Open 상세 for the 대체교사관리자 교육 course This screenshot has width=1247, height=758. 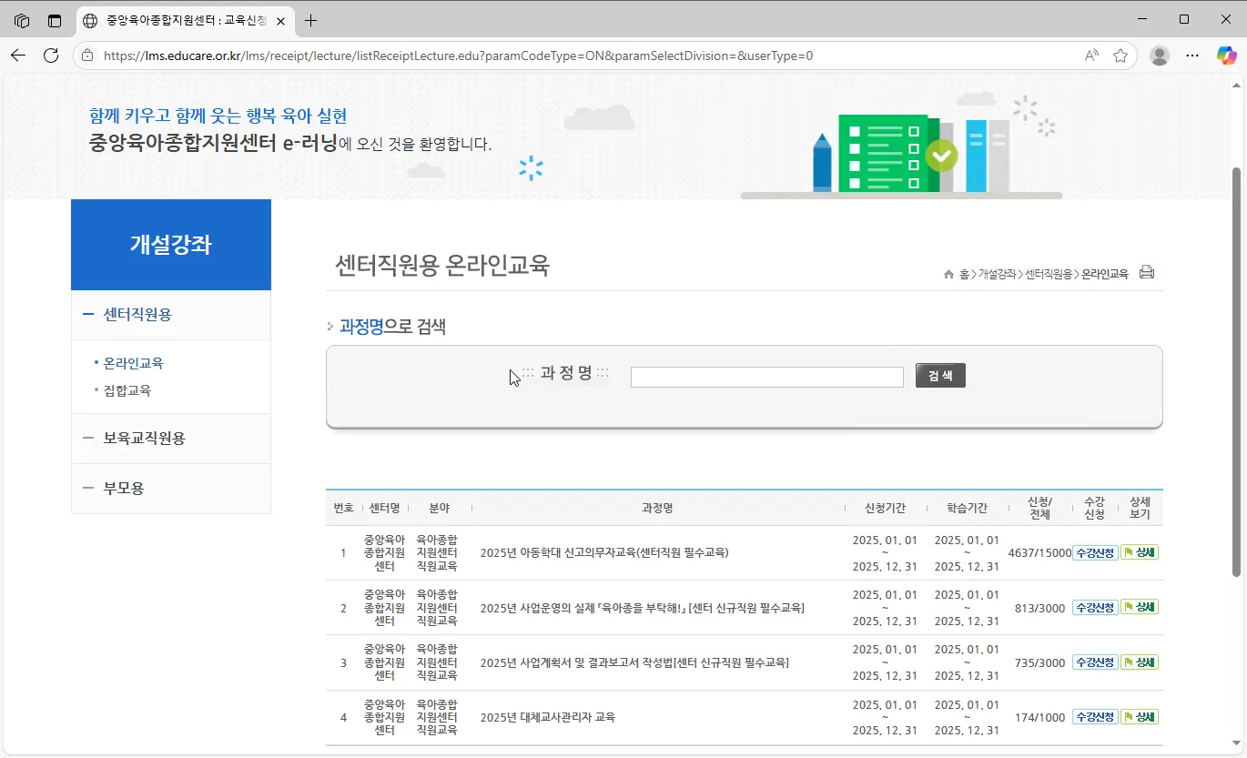[1141, 716]
